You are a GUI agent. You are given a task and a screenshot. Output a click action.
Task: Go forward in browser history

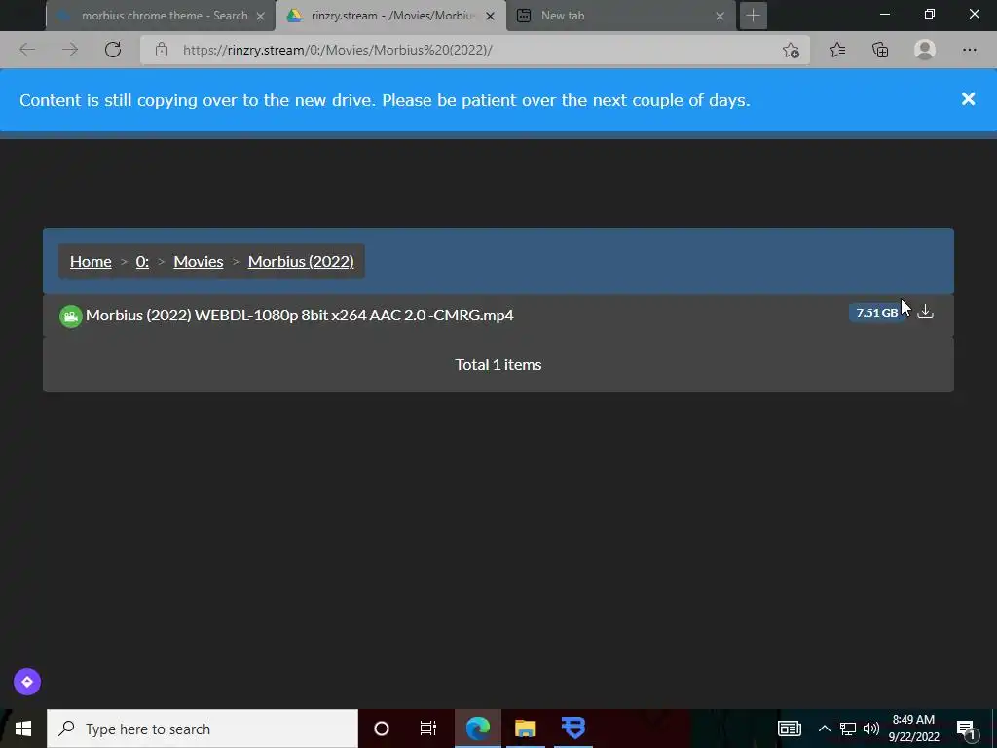tap(70, 50)
